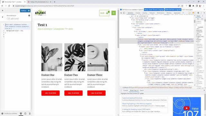Click Always match Chrome's language button
The width and height of the screenshot is (206, 116).
click(x=154, y=10)
